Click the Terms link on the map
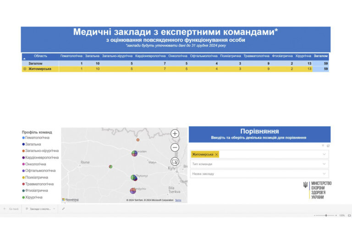This screenshot has height=244, width=352. [x=178, y=200]
